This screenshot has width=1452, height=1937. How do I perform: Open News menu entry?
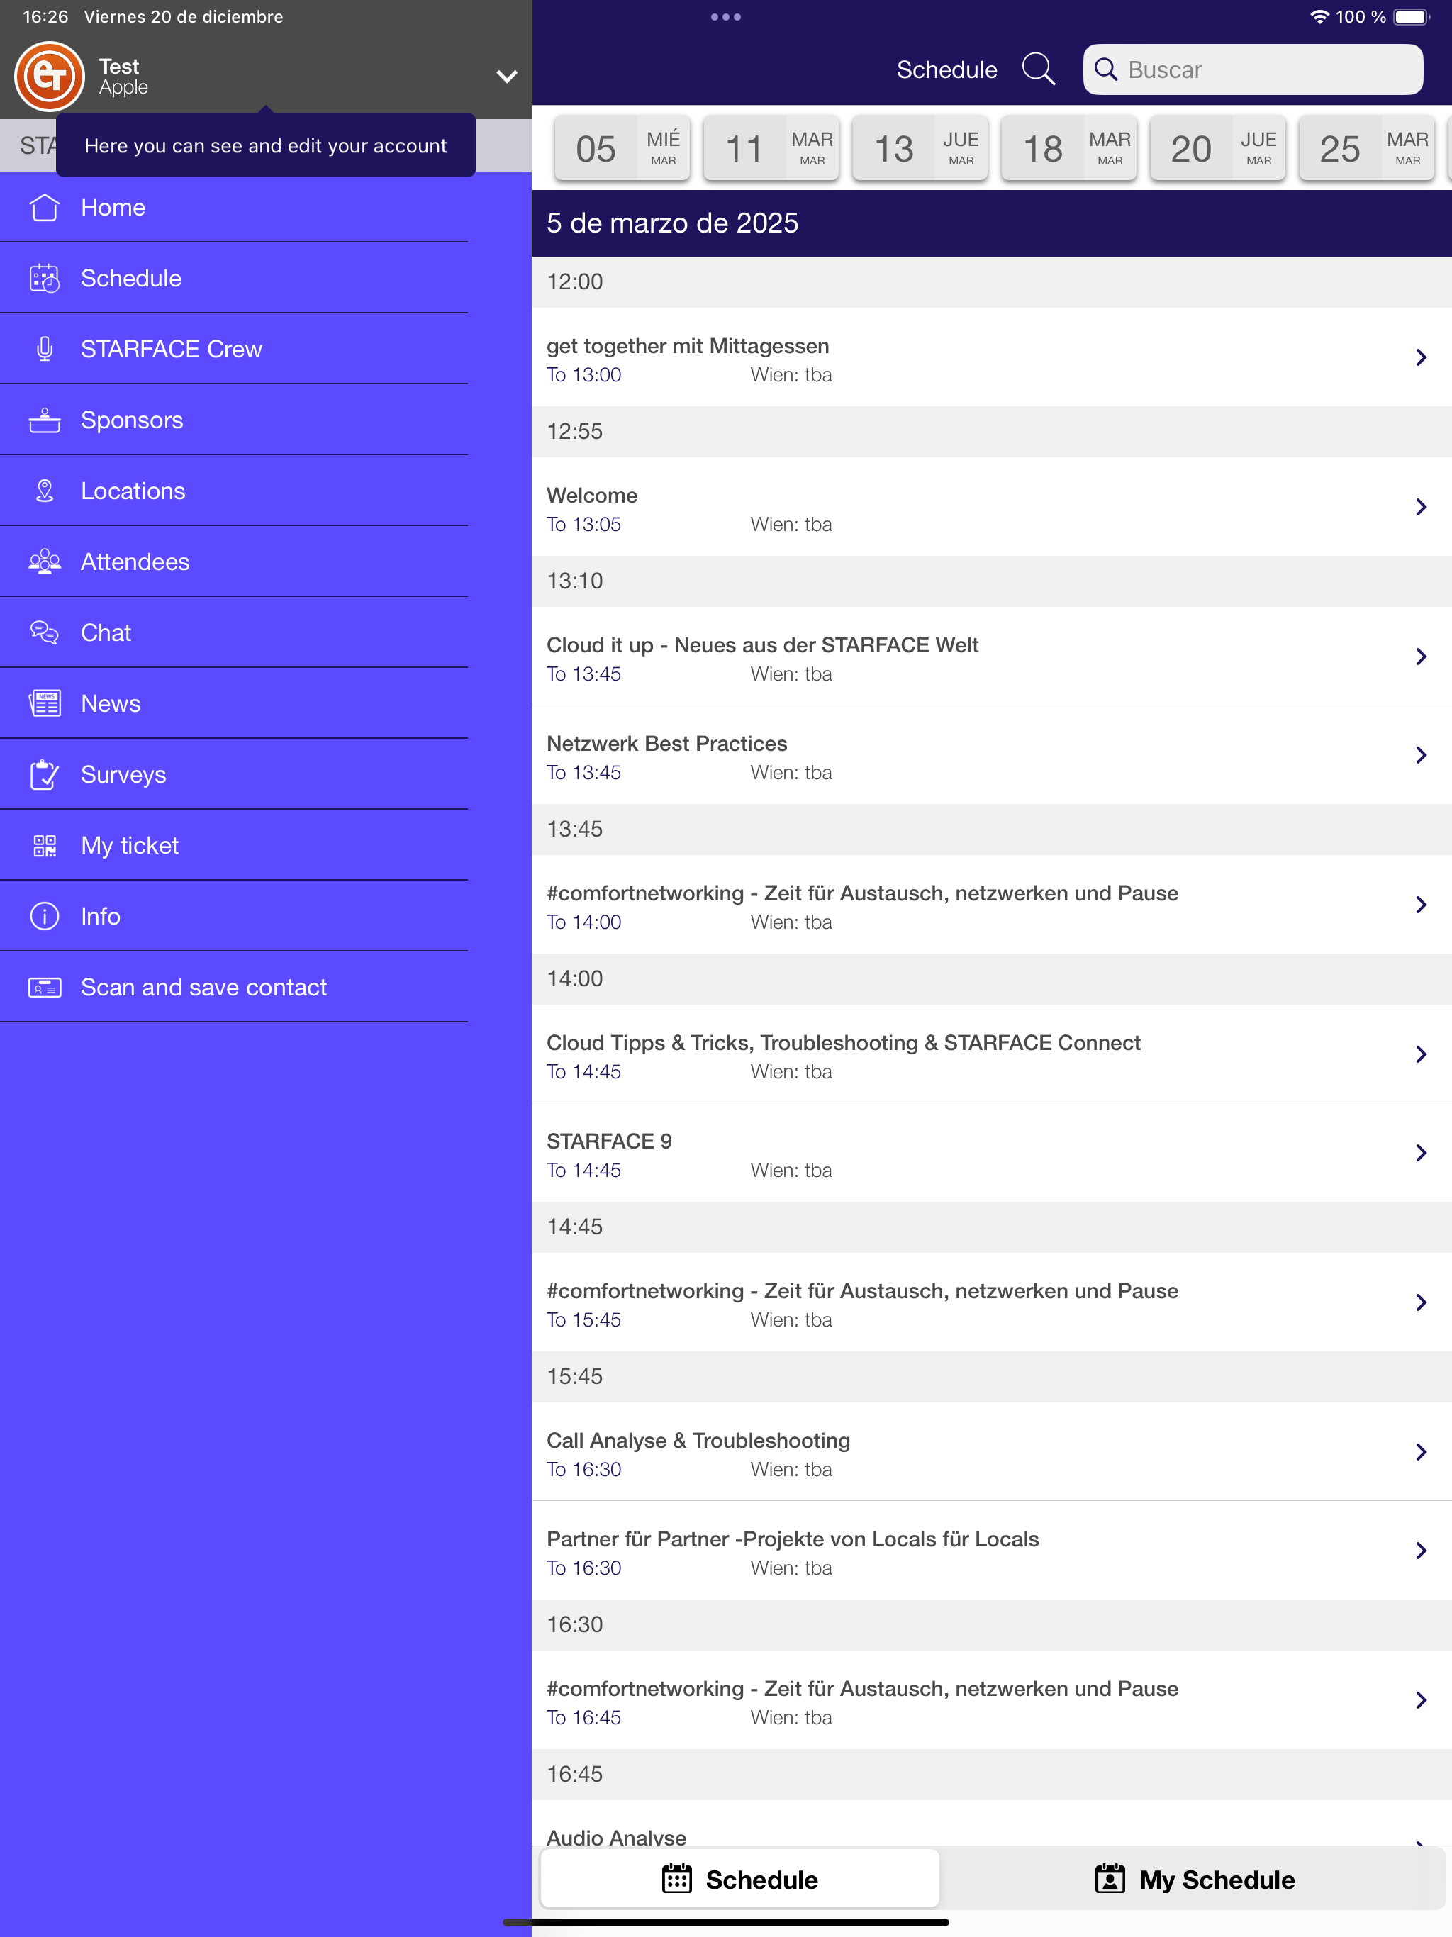coord(234,704)
